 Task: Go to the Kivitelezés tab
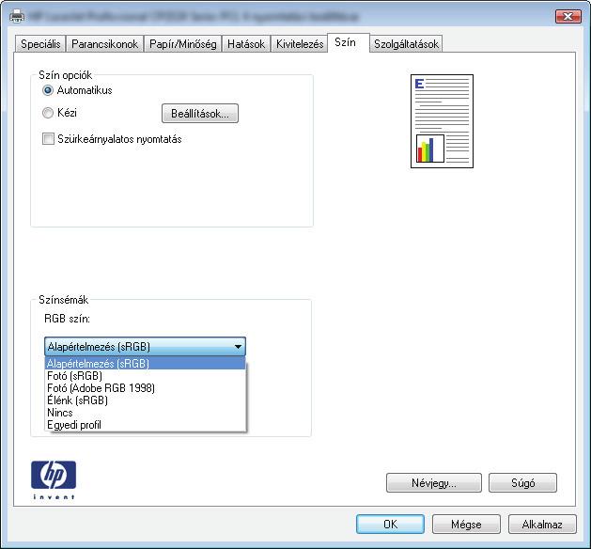(300, 44)
